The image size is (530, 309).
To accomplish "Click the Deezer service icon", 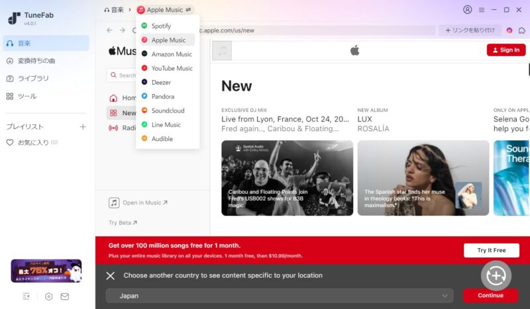I will [144, 82].
